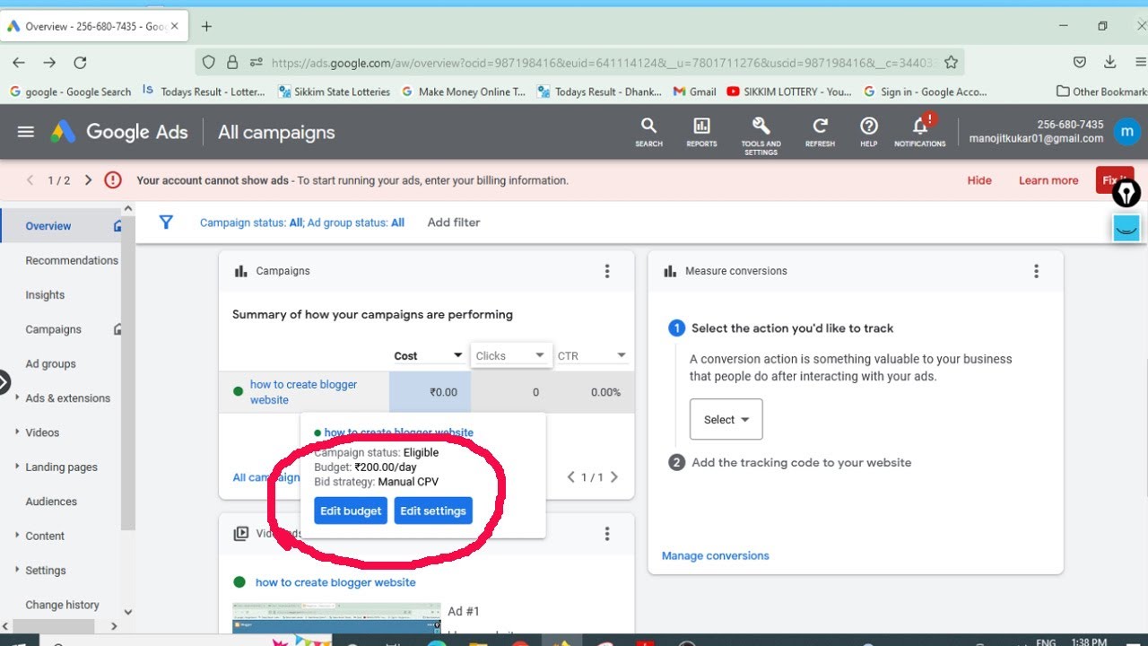Collapse the left navigation panel arrow
This screenshot has height=646, width=1148.
4,382
